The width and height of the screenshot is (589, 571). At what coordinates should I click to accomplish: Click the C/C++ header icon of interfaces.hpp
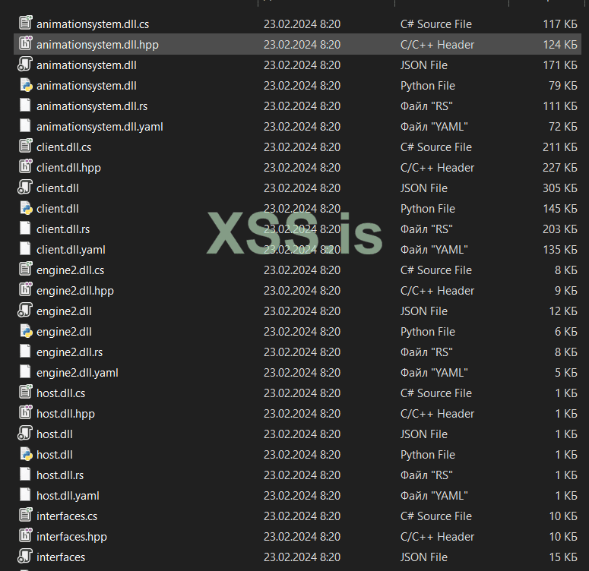tap(26, 536)
